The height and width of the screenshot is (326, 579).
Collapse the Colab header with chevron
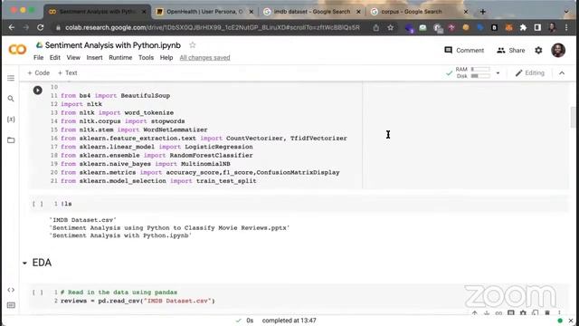pyautogui.click(x=562, y=72)
